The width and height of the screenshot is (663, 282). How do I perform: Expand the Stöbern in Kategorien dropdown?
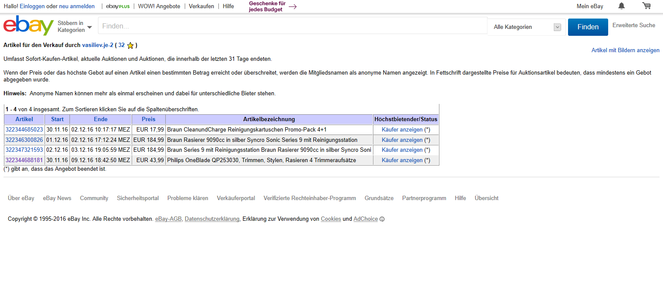click(x=75, y=26)
